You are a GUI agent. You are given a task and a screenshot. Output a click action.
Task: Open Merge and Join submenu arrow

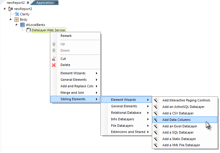pos(97,93)
